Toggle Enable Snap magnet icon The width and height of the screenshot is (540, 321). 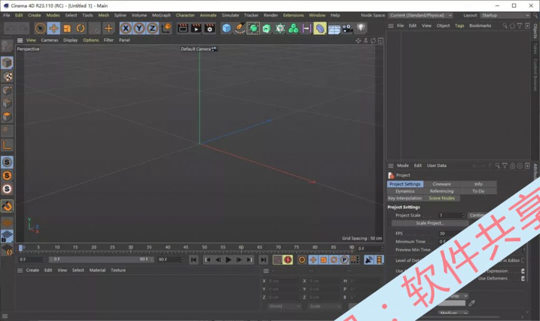(x=7, y=206)
